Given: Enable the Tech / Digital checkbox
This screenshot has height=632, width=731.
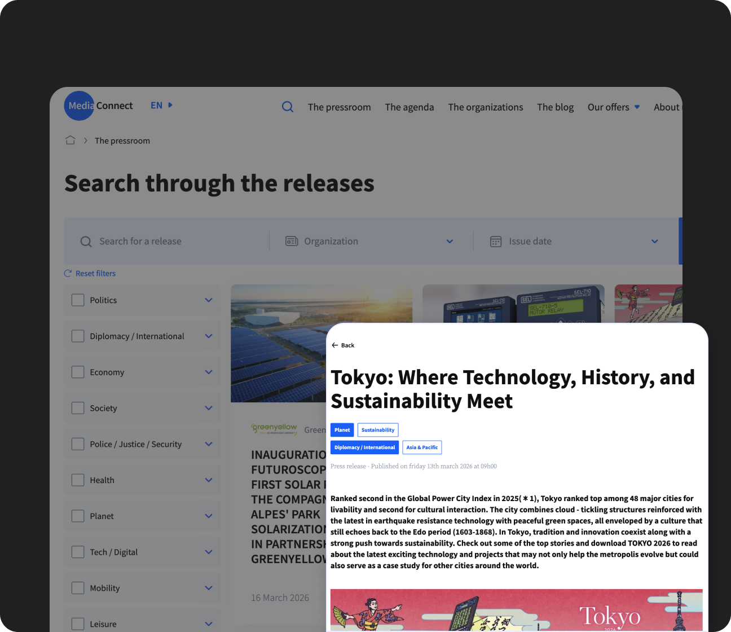Looking at the screenshot, I should tap(78, 552).
